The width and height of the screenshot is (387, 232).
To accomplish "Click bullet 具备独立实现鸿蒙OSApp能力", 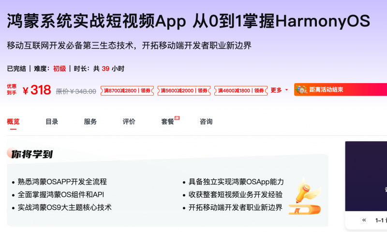I will click(236, 182).
